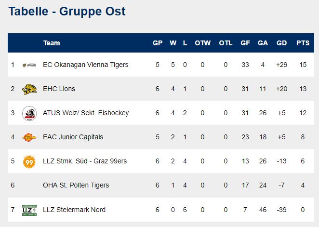Click the Team column header
Image resolution: width=319 pixels, height=227 pixels.
52,43
